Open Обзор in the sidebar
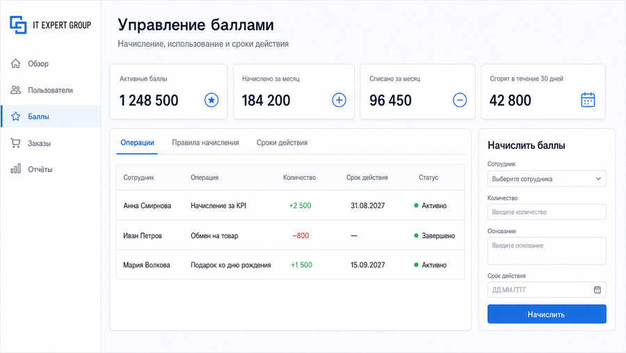The width and height of the screenshot is (626, 353). [x=51, y=63]
